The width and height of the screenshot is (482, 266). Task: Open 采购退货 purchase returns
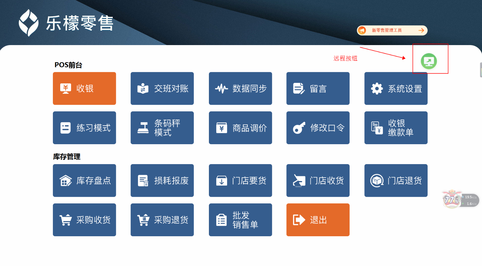[162, 220]
